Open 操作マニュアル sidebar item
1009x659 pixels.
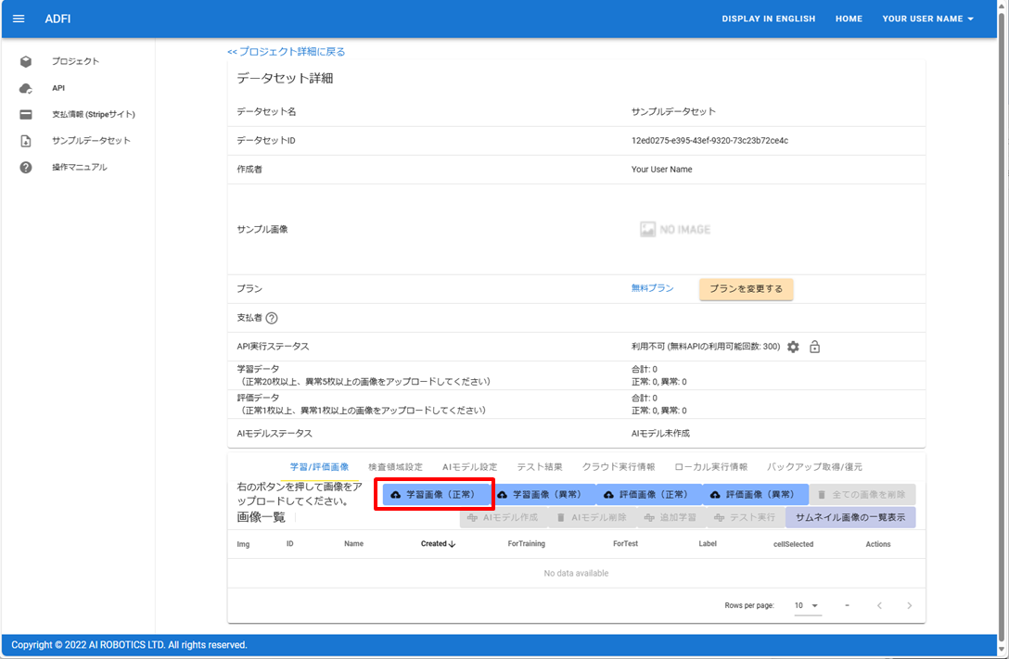[x=80, y=167]
